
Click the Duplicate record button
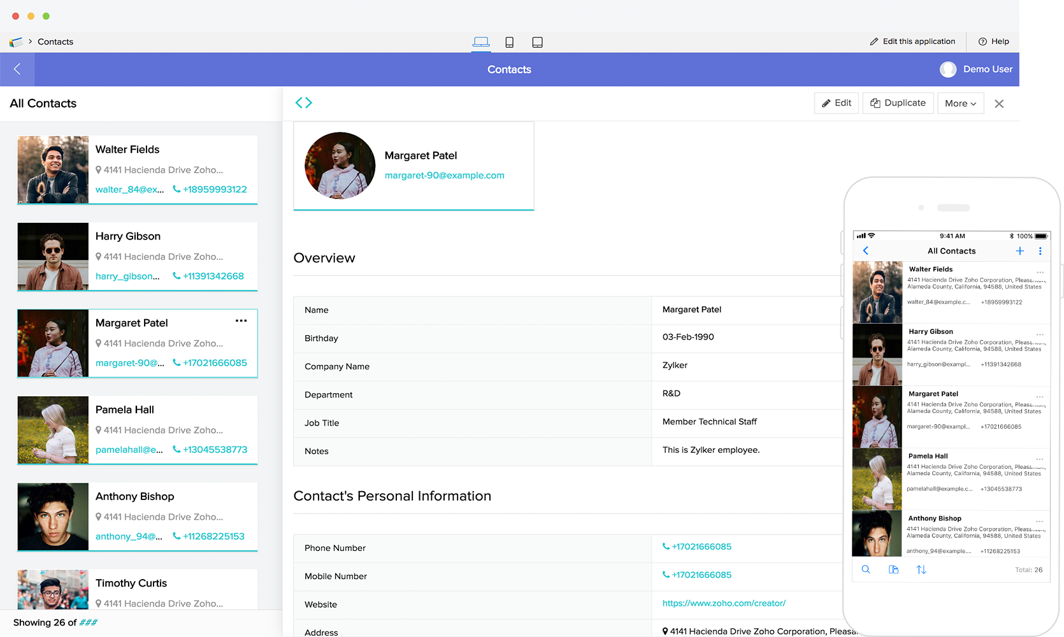898,103
